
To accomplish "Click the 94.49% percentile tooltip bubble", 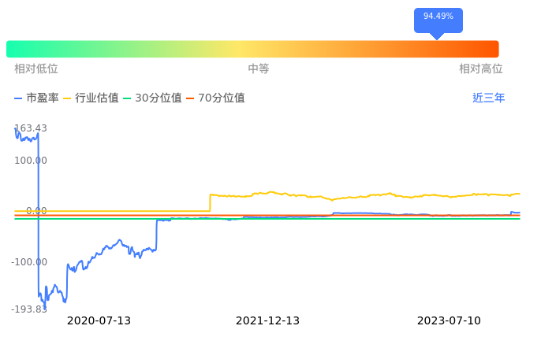I will [438, 18].
